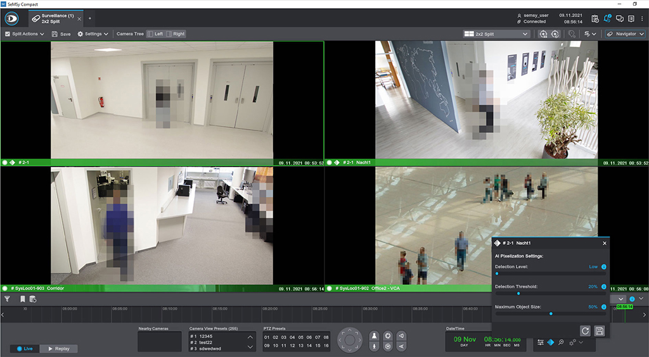Save AI pixelization settings with disk icon

point(599,330)
